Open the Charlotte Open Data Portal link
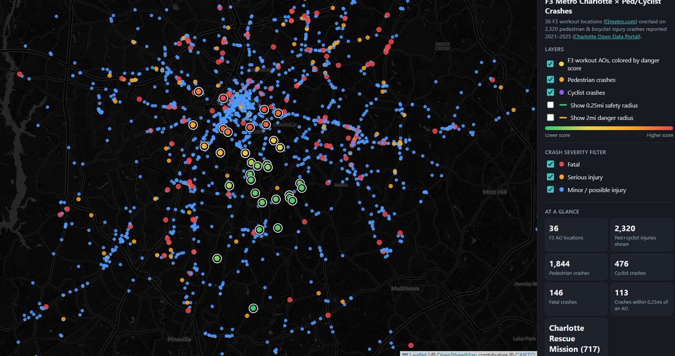675x356 pixels. click(x=606, y=36)
